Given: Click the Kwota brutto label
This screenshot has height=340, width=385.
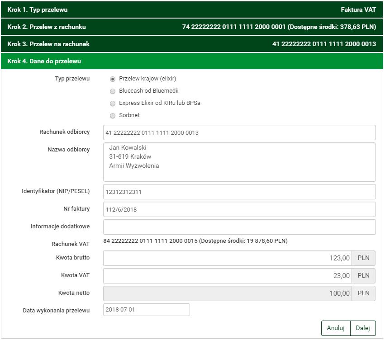Looking at the screenshot, I should pos(73,258).
